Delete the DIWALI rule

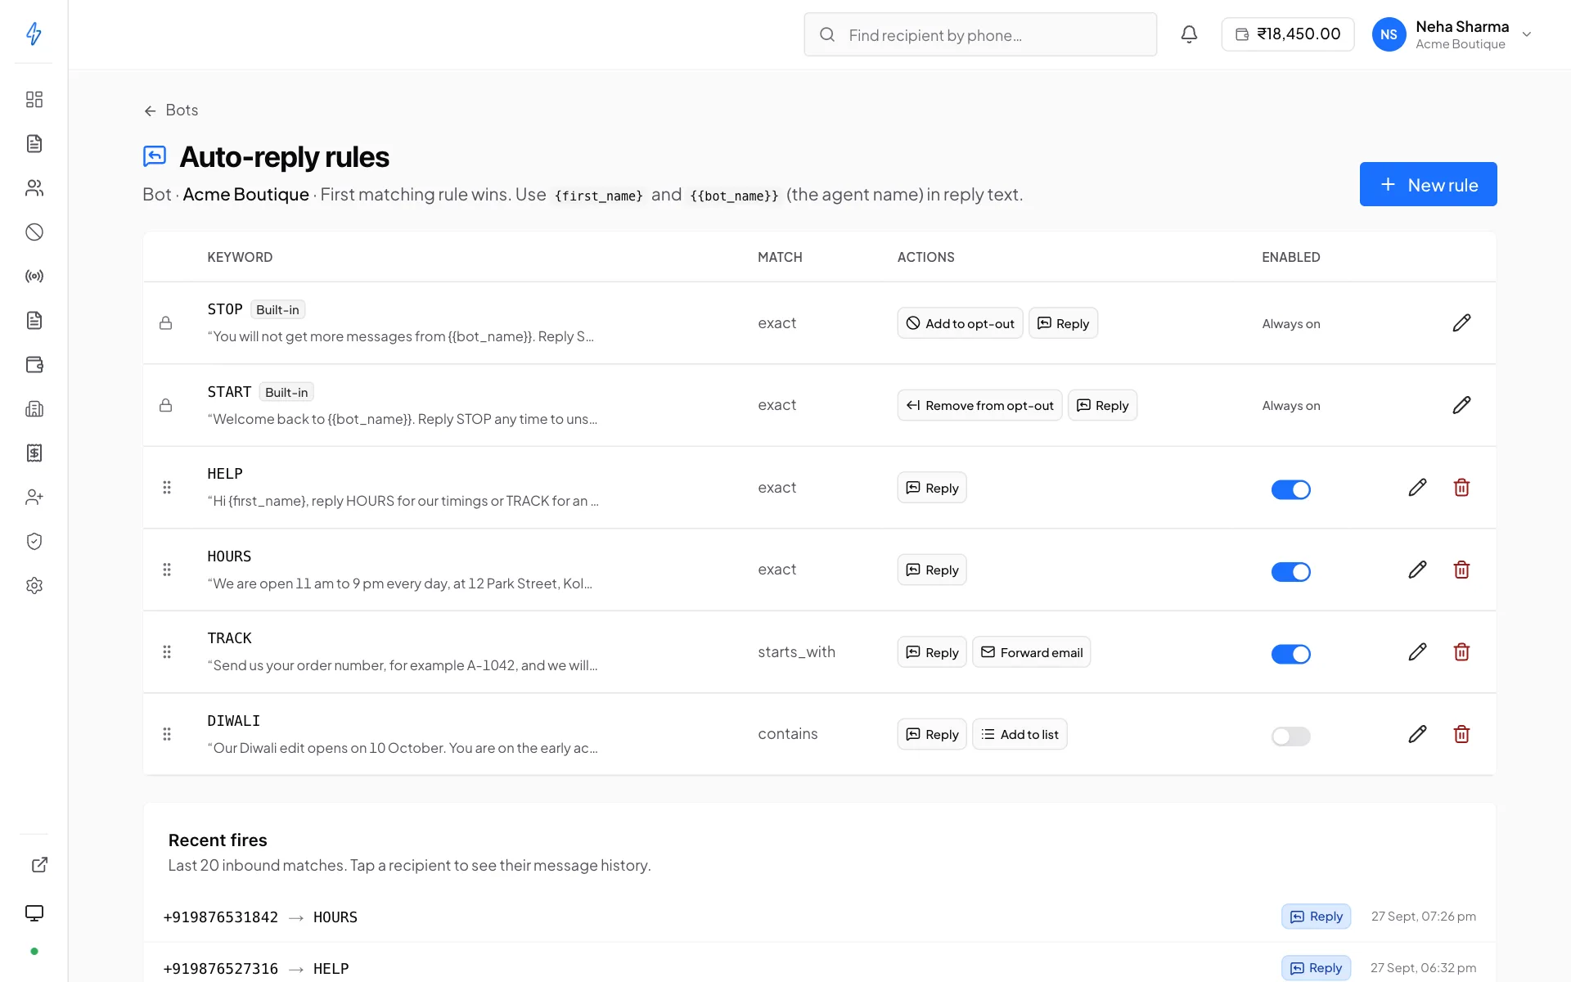tap(1461, 734)
